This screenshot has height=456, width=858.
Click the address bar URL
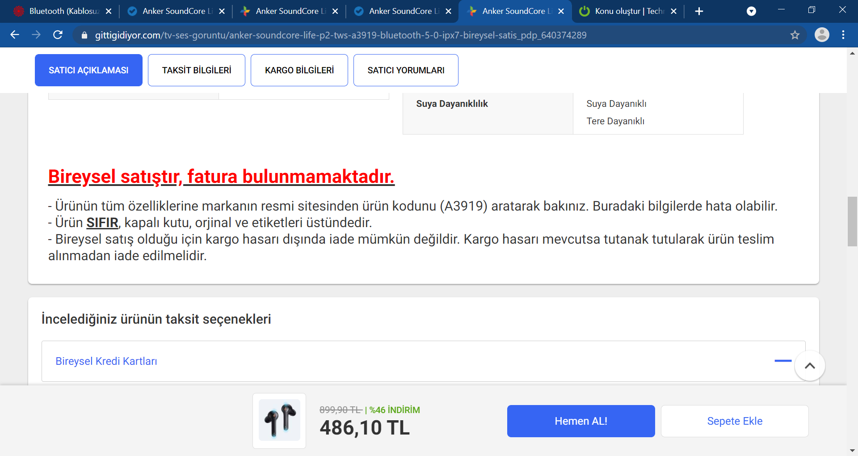click(x=341, y=35)
